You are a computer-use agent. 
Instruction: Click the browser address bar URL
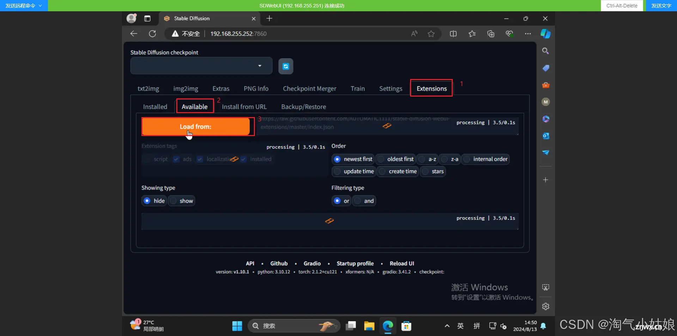(238, 33)
